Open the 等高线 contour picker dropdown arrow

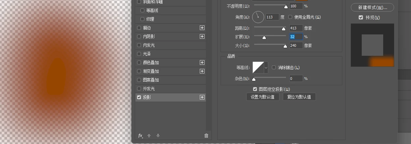point(266,67)
